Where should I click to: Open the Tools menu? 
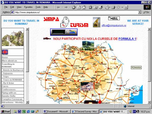pyautogui.click(x=38, y=7)
